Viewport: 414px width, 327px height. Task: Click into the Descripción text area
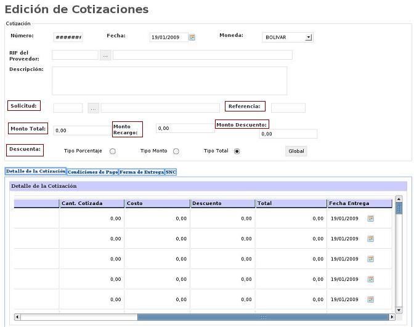point(169,81)
